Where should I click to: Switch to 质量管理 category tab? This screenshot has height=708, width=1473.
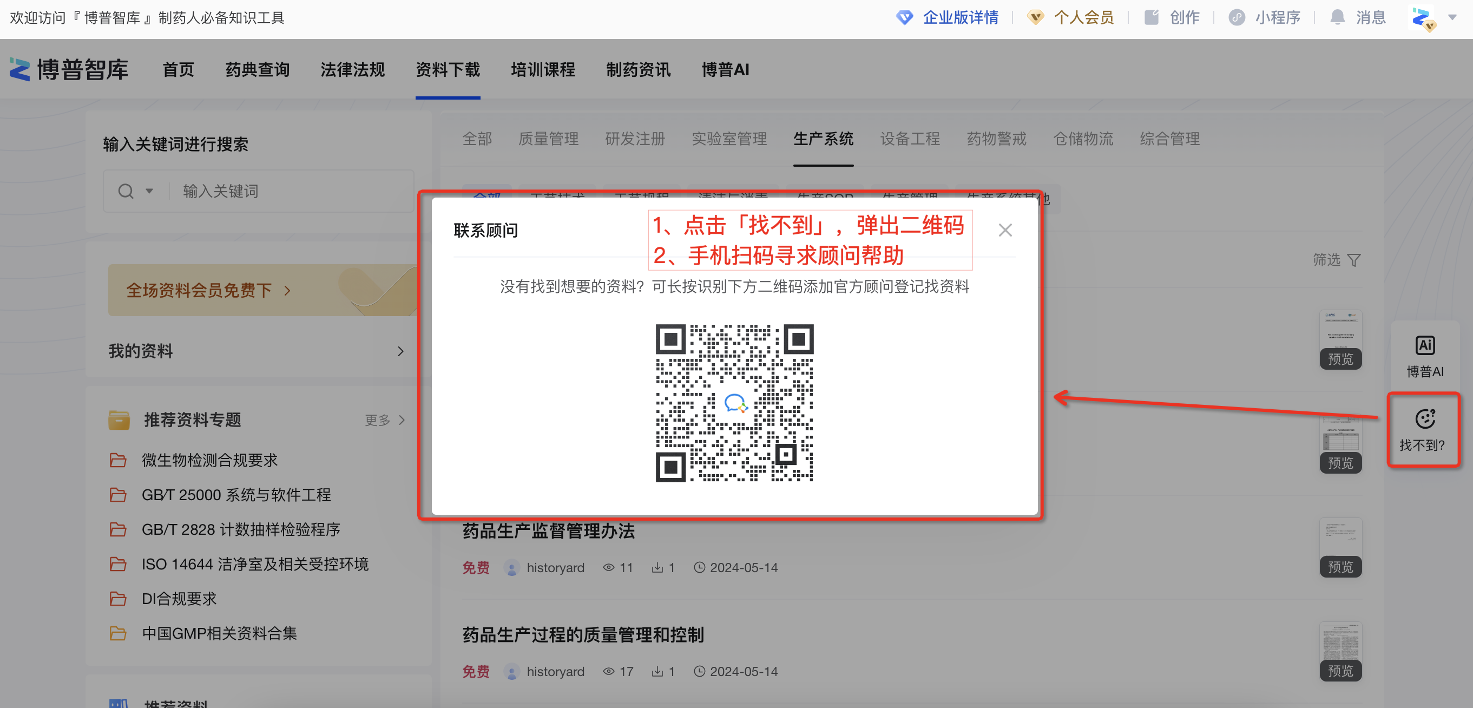tap(548, 139)
